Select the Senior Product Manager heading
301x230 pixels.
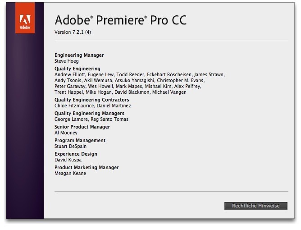point(82,127)
